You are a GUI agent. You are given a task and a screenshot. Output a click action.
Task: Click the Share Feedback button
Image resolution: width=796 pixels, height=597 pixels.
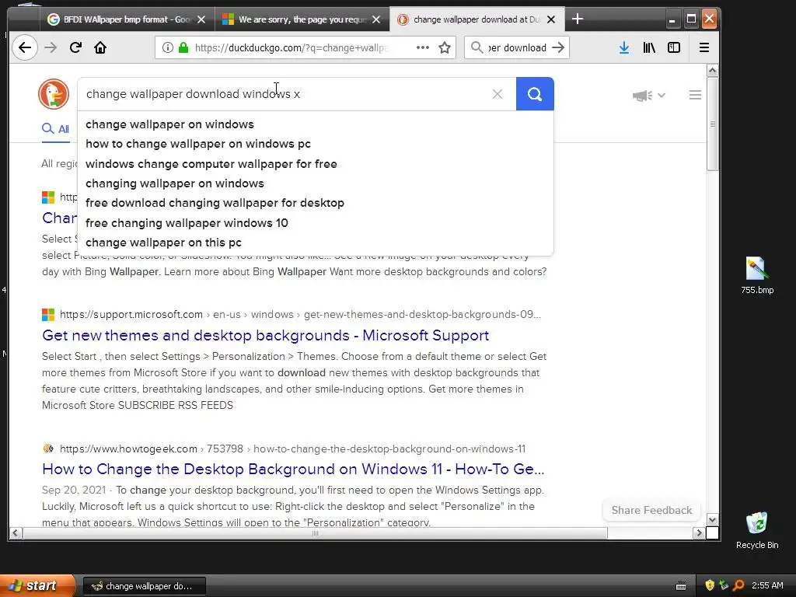pos(651,510)
